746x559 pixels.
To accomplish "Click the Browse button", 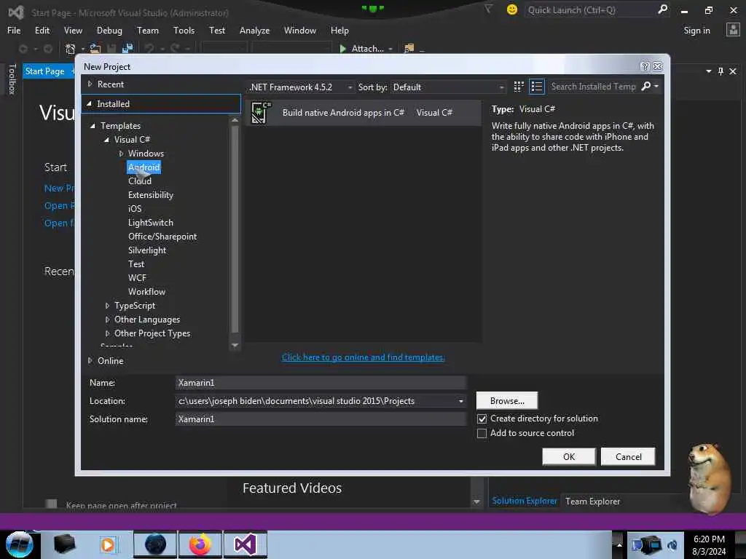I will click(x=507, y=401).
